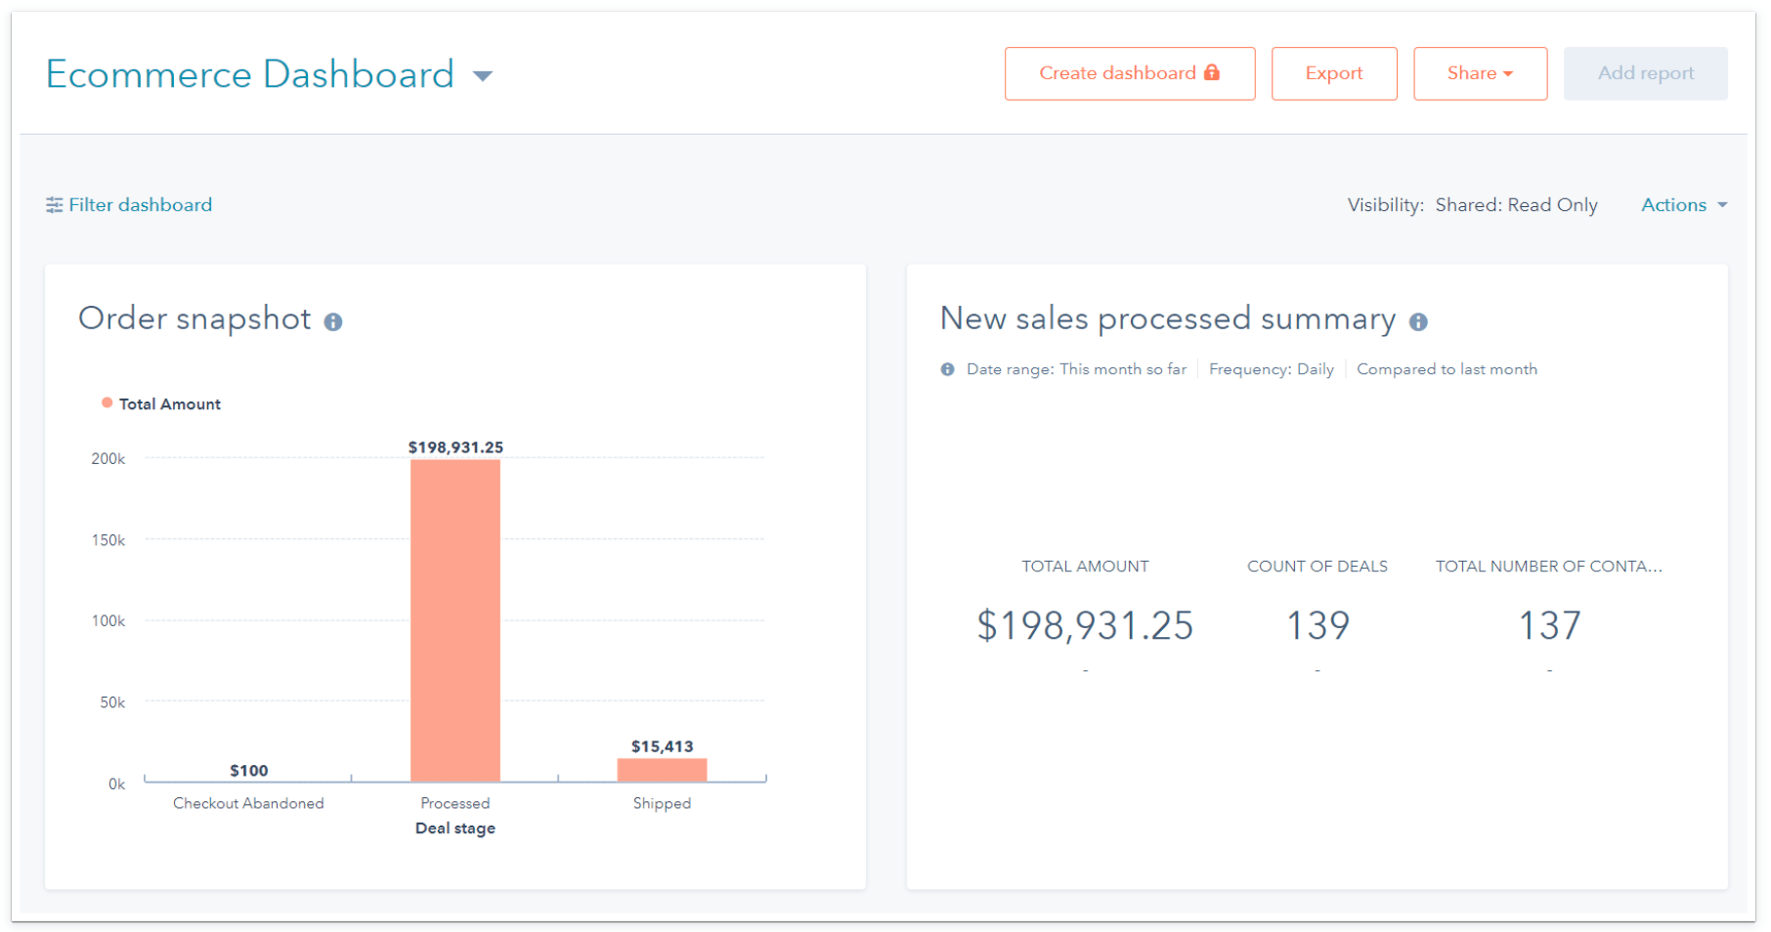Screen dimensions: 1771x932
Task: Expand the Share dropdown button
Action: click(x=1480, y=73)
